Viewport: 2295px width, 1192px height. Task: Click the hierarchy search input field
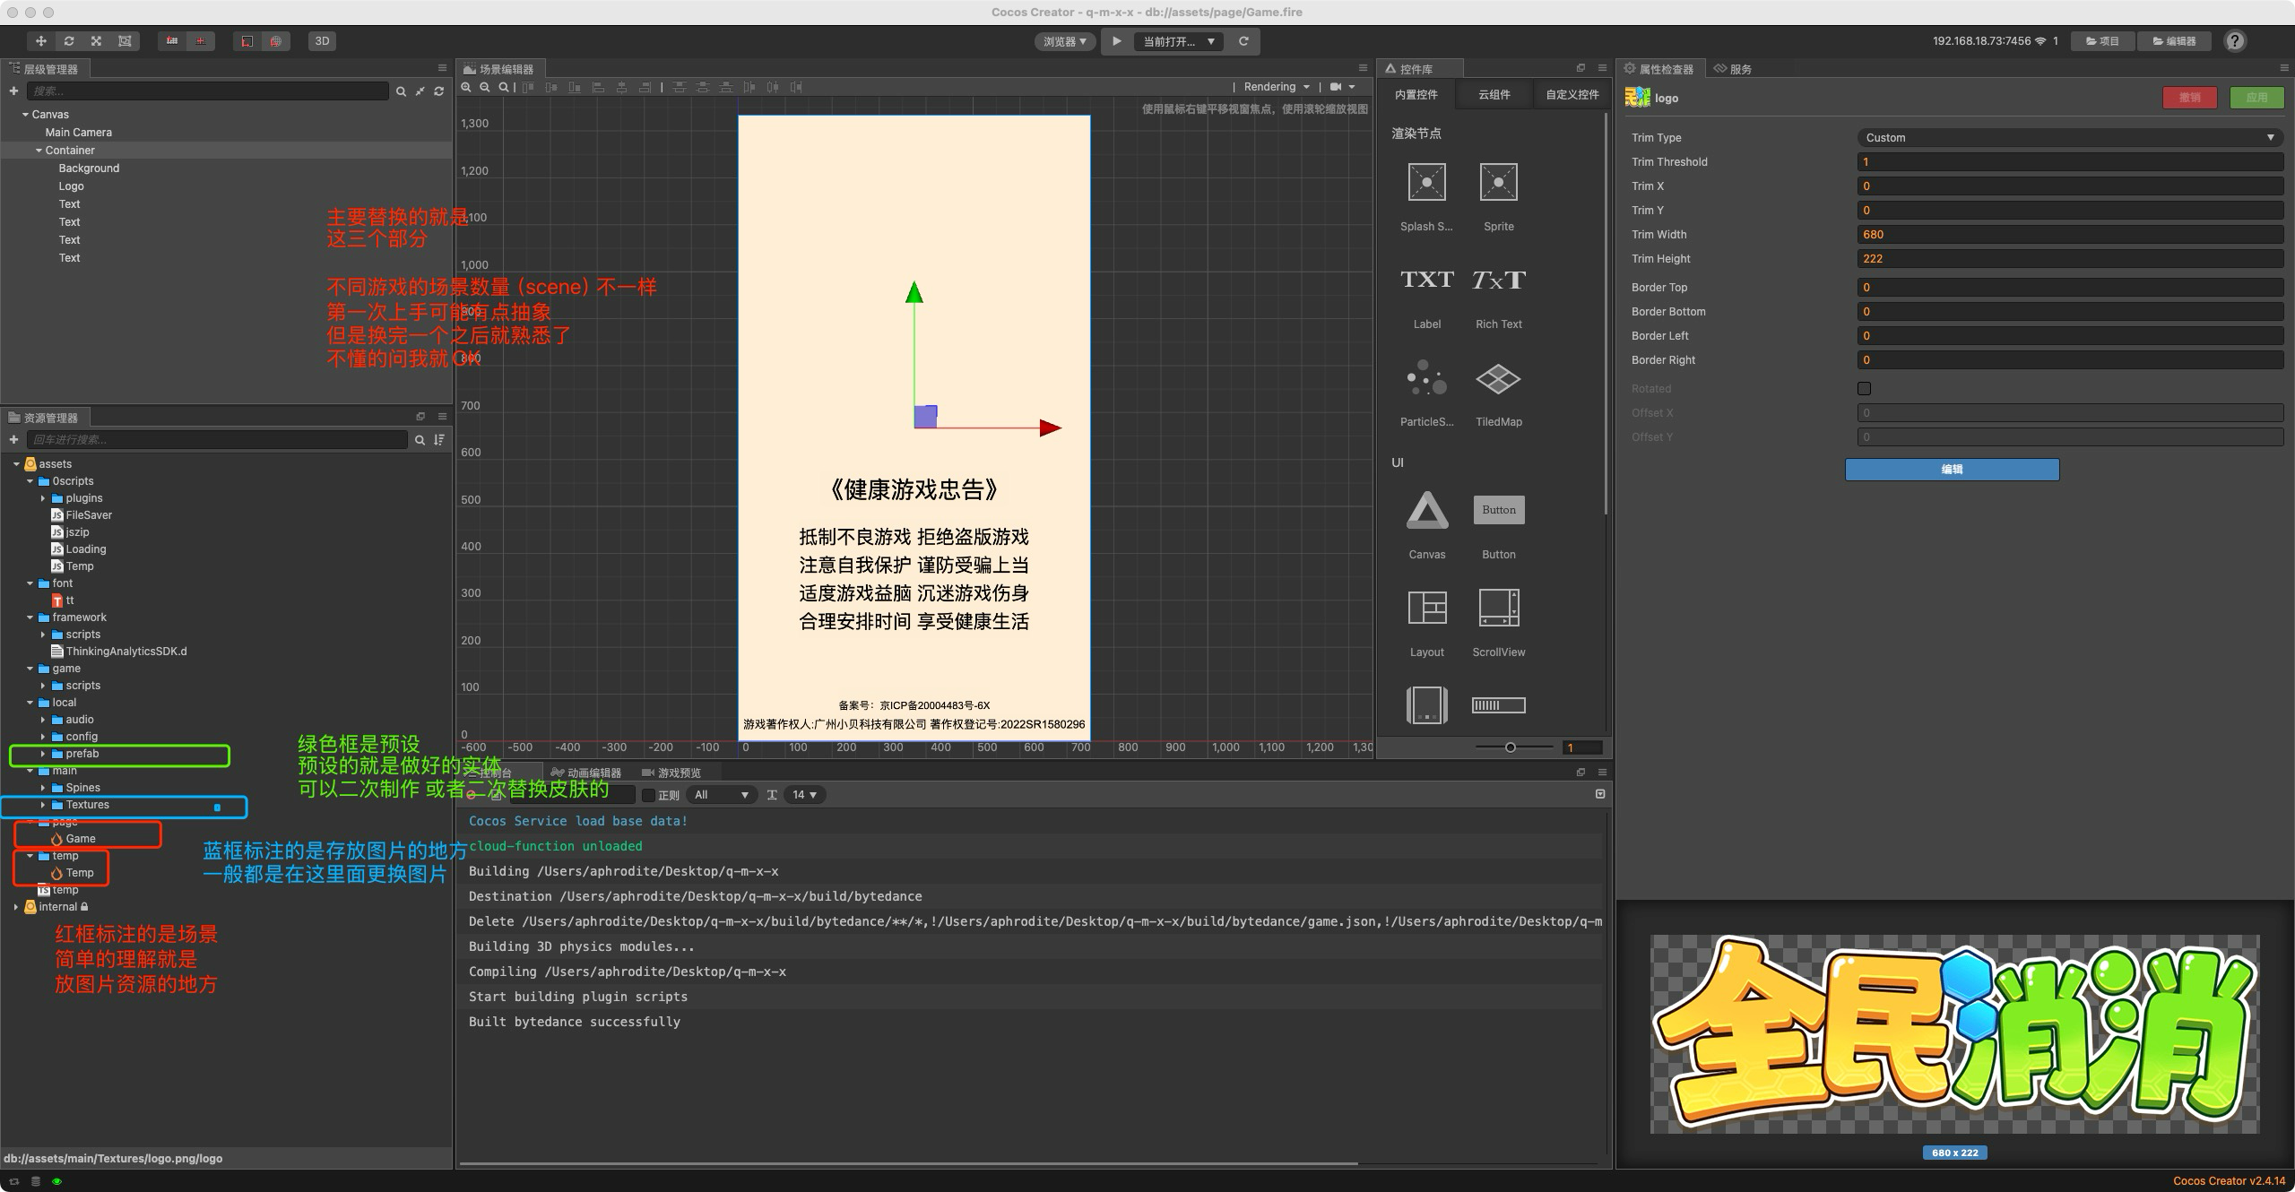click(207, 91)
